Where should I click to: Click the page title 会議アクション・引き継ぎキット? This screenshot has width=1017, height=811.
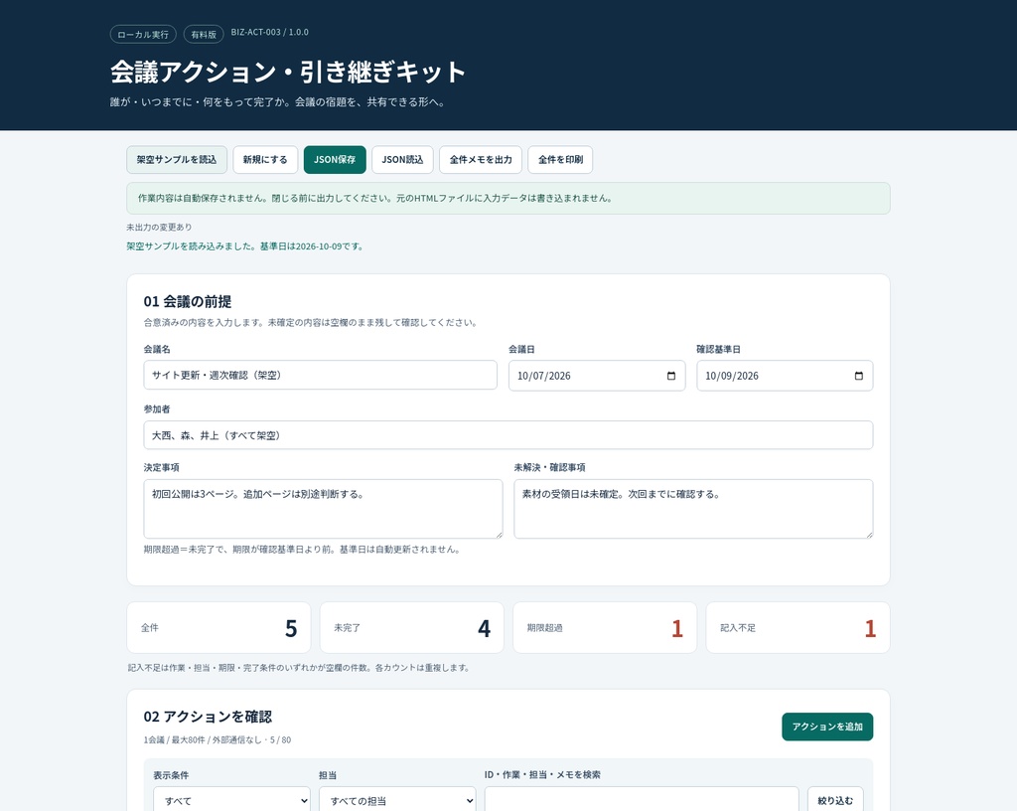pos(288,72)
